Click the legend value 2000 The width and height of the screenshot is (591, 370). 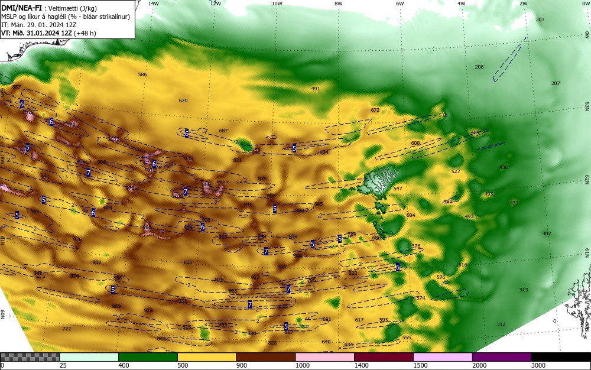pyautogui.click(x=479, y=365)
